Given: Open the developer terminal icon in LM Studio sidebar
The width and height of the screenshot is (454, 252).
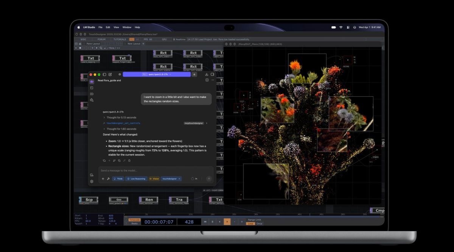Looking at the screenshot, I should click(x=92, y=88).
